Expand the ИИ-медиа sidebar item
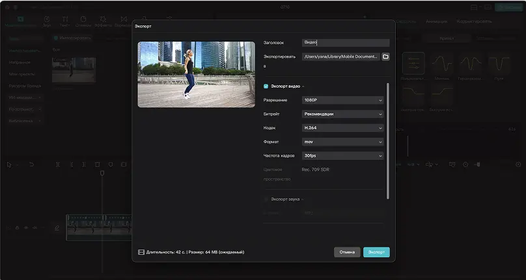The image size is (526, 280). pyautogui.click(x=25, y=97)
